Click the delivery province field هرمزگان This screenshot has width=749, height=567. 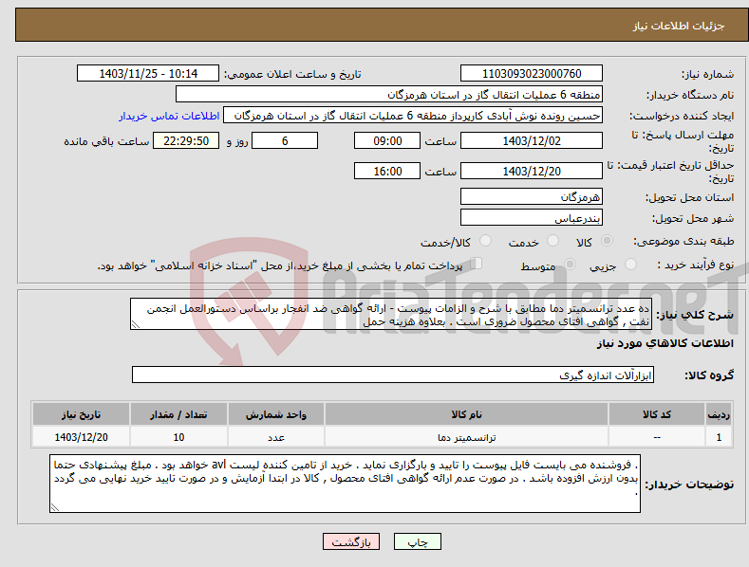click(x=532, y=196)
